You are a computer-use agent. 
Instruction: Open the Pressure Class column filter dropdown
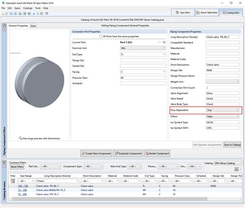coord(182,181)
